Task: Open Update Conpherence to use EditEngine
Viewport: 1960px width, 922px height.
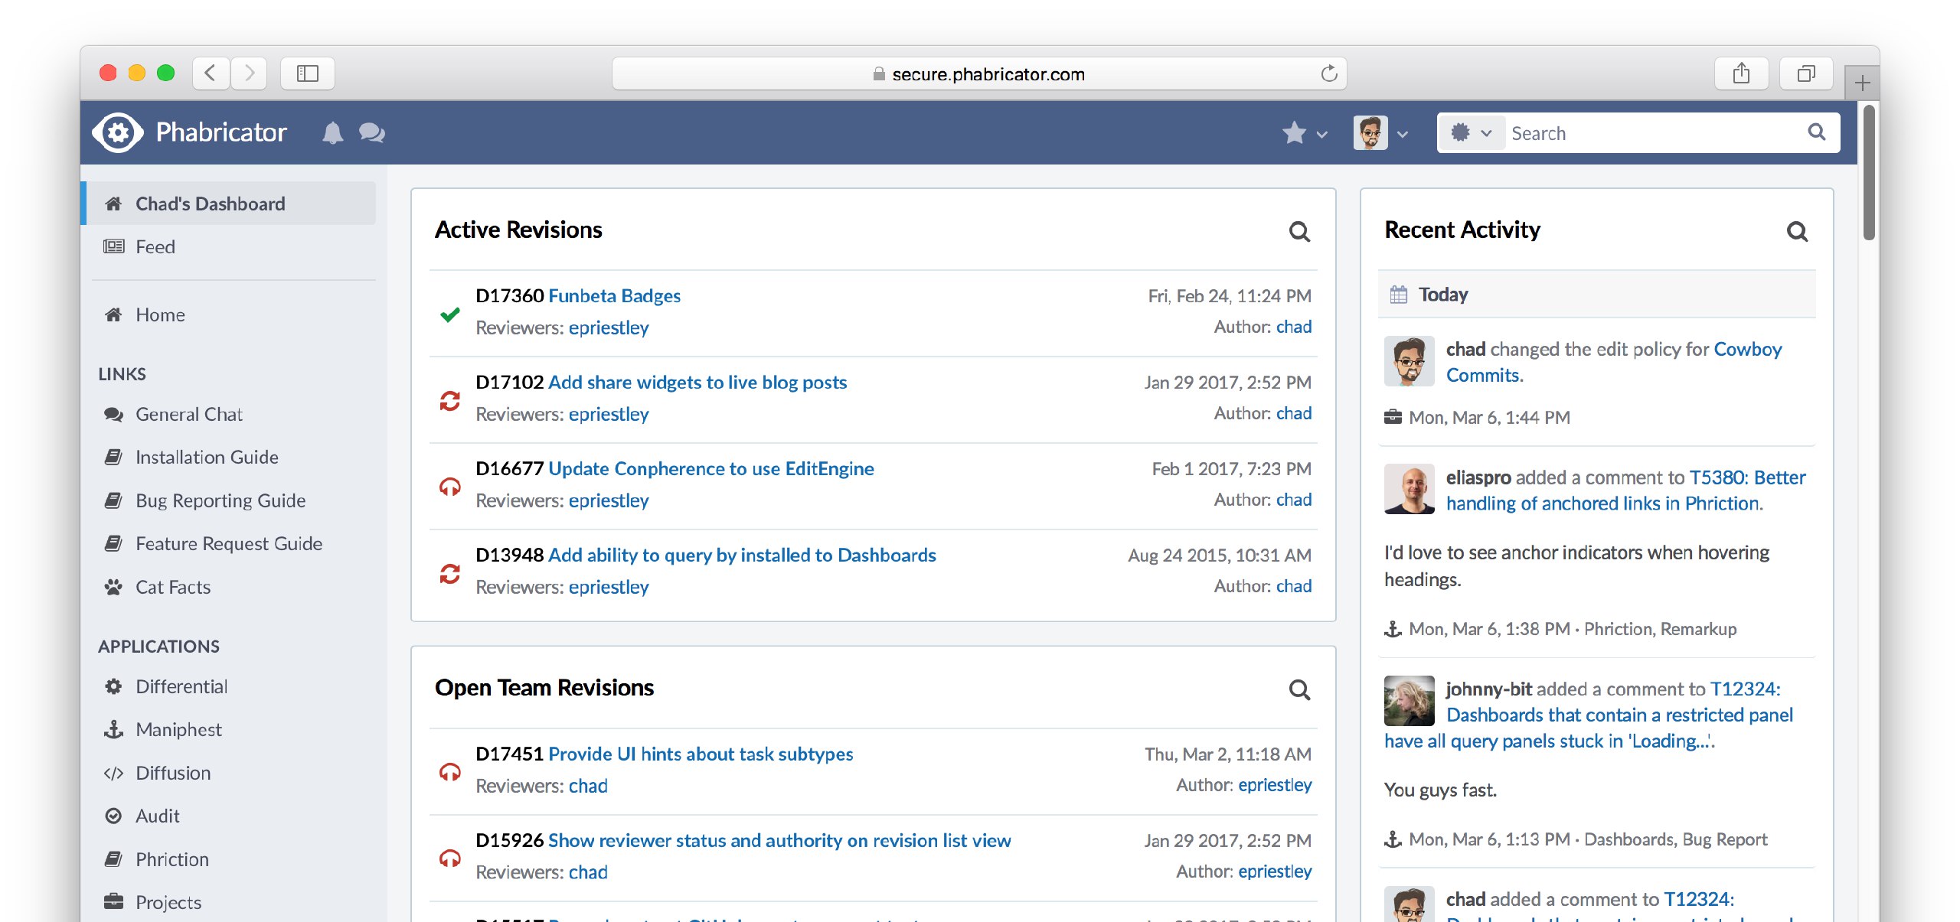Action: pyautogui.click(x=711, y=468)
